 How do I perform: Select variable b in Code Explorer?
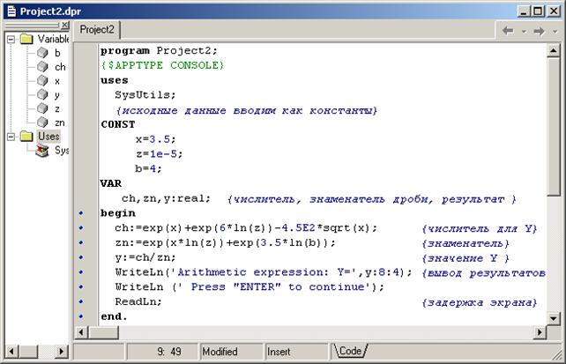click(x=57, y=53)
